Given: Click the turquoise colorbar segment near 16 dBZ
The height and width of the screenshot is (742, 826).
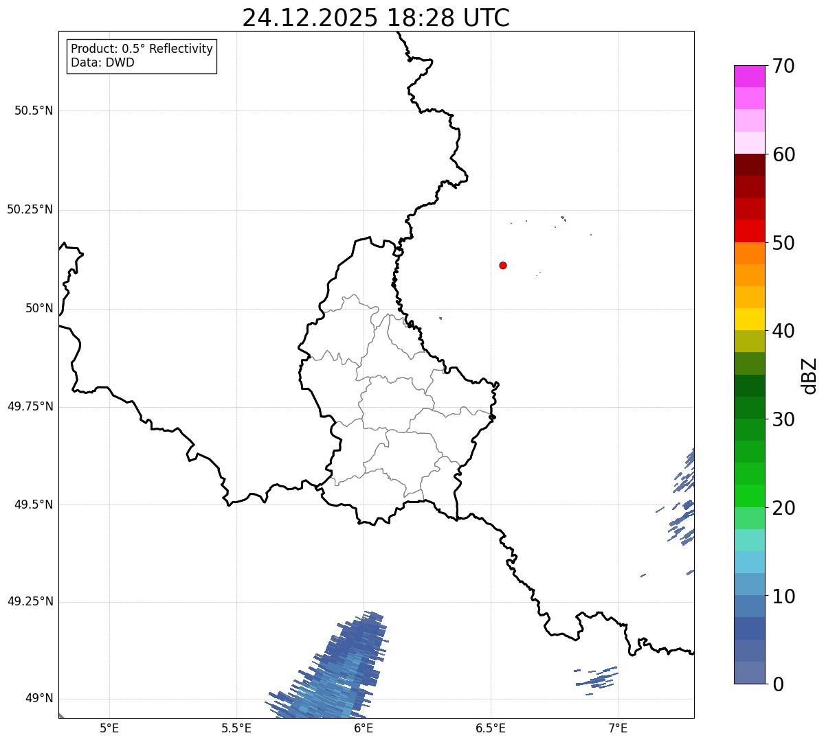Looking at the screenshot, I should (749, 540).
